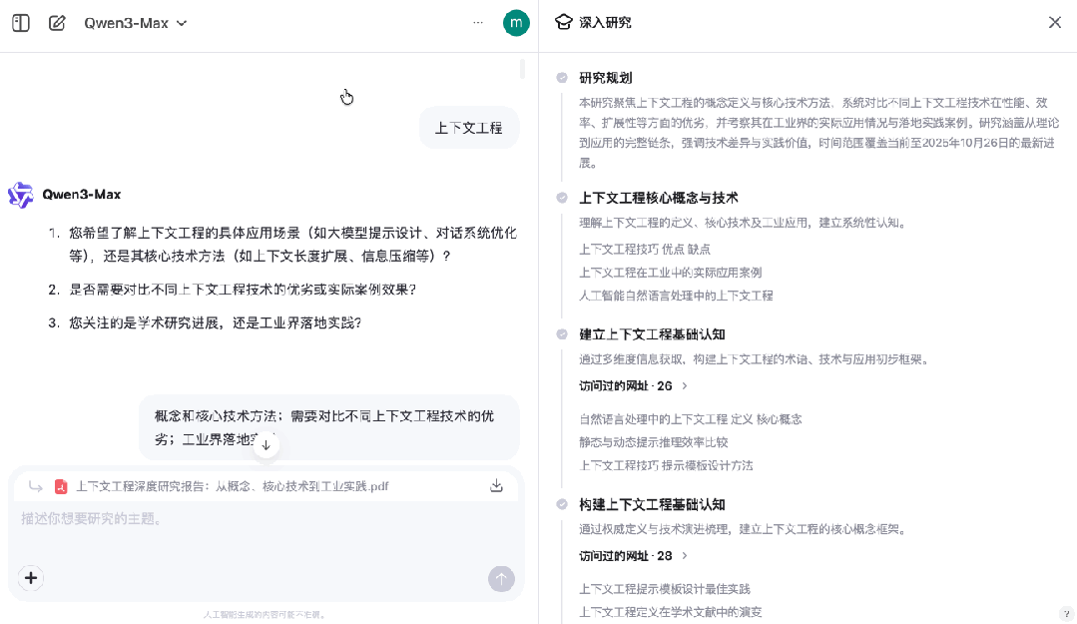
Task: Close the 深入研究 panel
Action: pos(1054,22)
